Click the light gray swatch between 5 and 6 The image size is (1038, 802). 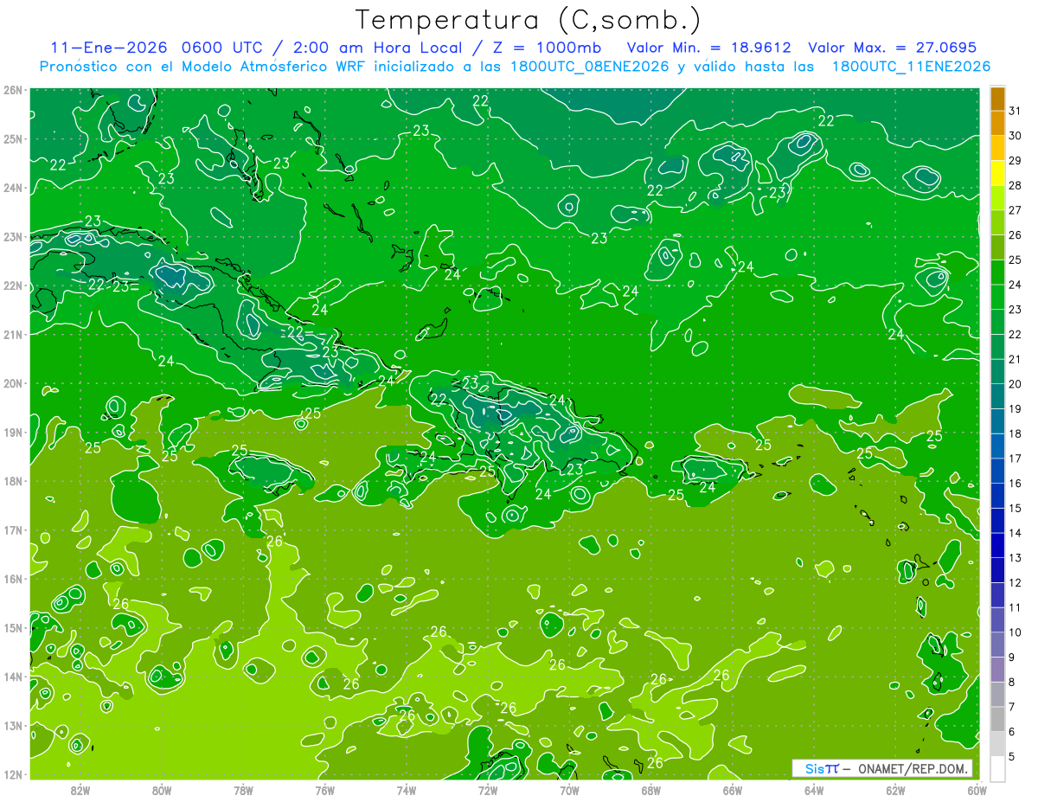[997, 743]
